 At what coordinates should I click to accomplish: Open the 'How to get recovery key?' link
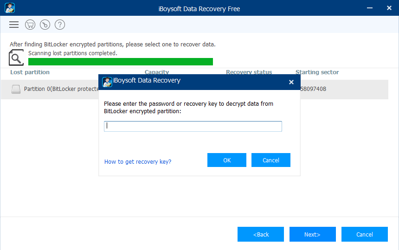click(138, 162)
